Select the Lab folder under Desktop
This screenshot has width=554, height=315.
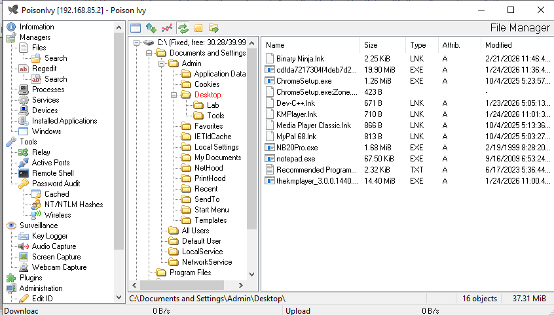(x=213, y=105)
